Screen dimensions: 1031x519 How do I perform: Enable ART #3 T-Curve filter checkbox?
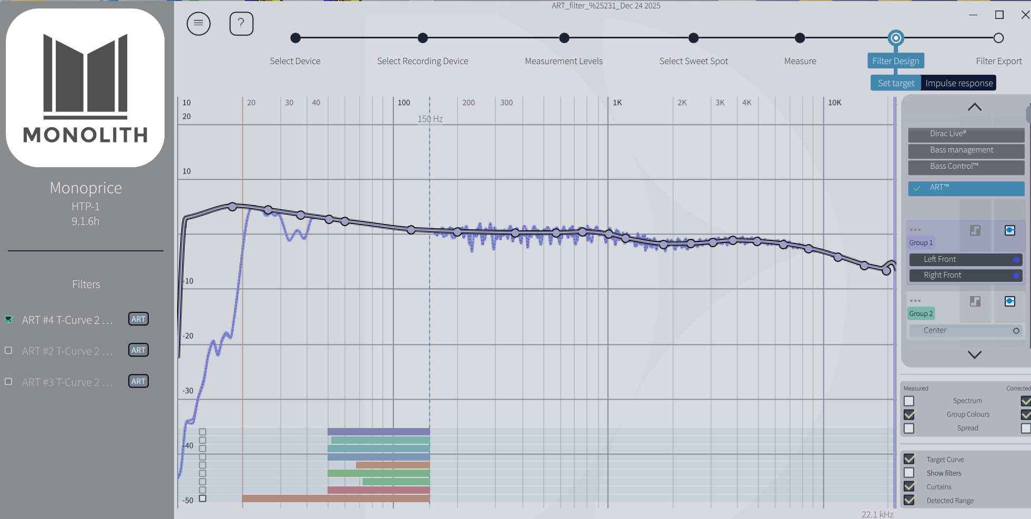[x=8, y=382]
